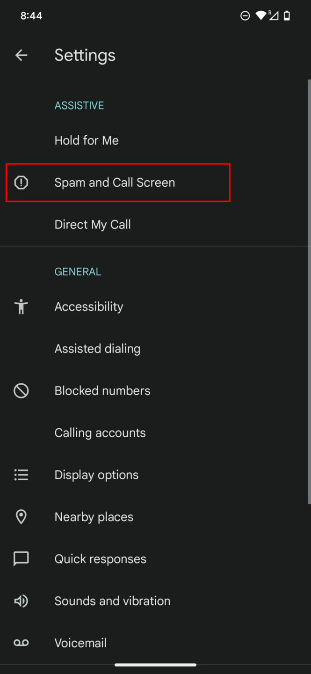This screenshot has height=674, width=311.
Task: Click the back arrow to exit Settings
Action: click(x=21, y=55)
